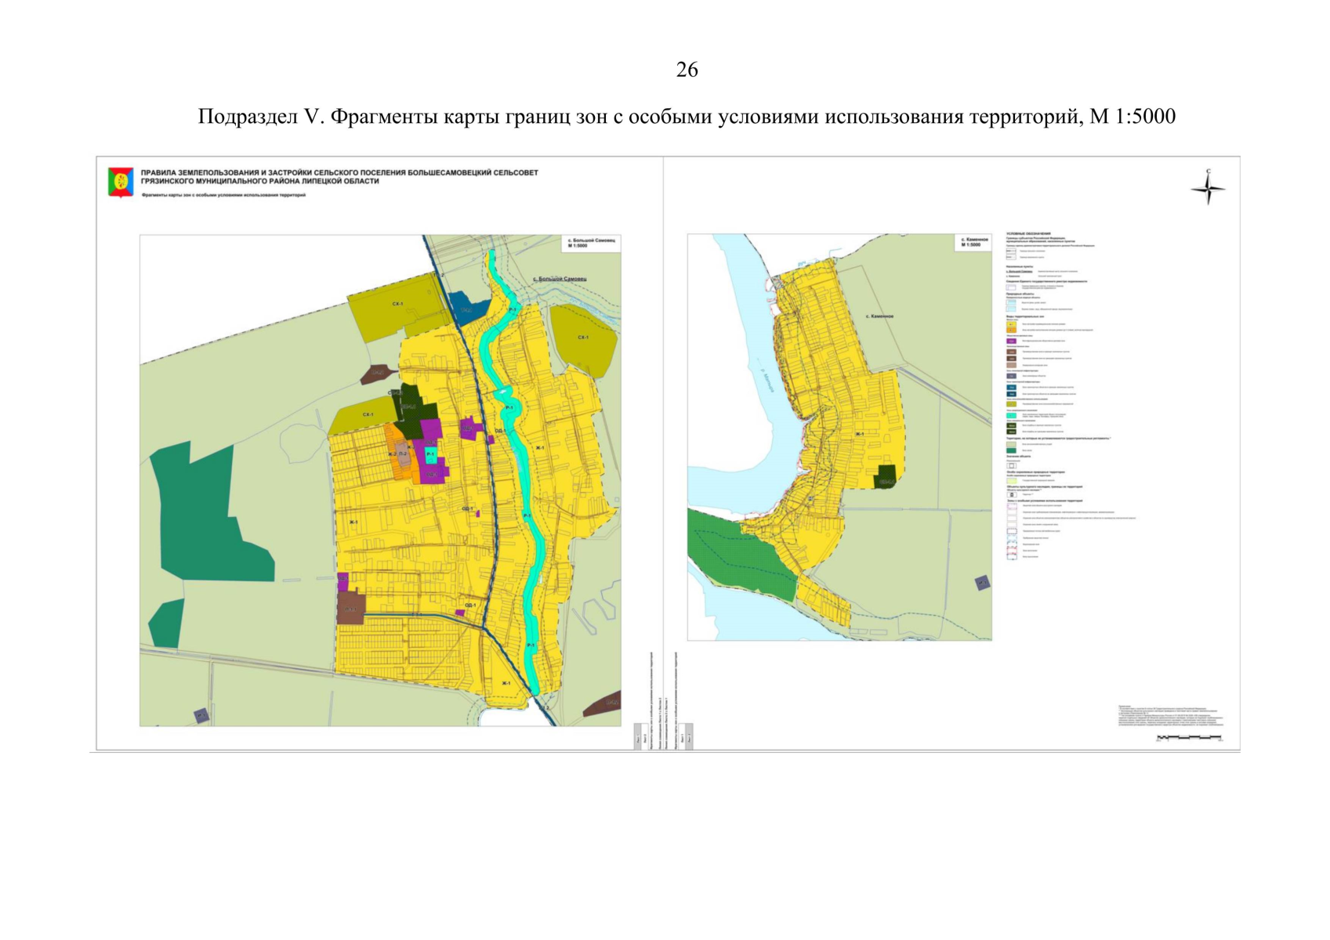Click the municipal coat of arms emblem
Image resolution: width=1330 pixels, height=940 pixels.
(x=120, y=182)
